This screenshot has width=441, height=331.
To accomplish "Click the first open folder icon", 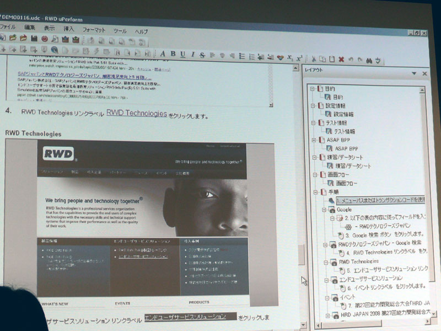I will [x=13, y=38].
